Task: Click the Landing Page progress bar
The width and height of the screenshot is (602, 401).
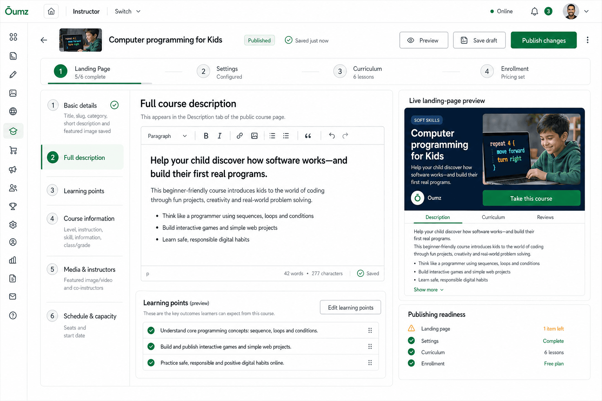Action: pos(100,83)
